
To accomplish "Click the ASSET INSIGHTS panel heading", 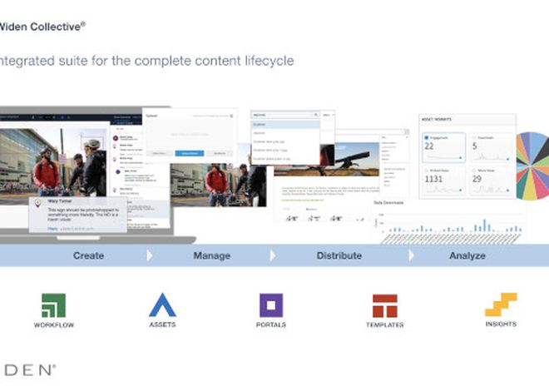I will 436,119.
